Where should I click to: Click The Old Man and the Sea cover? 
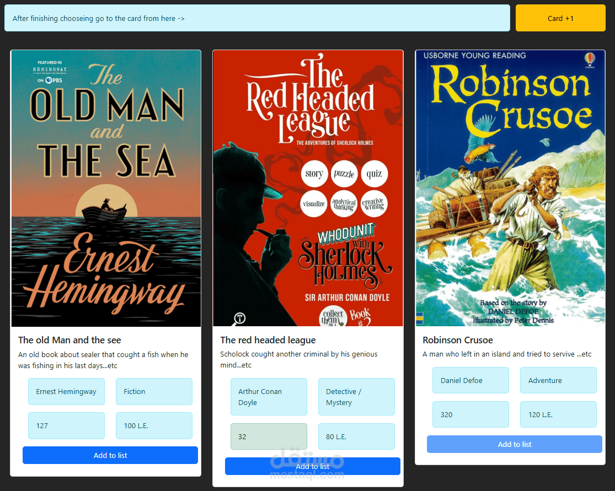(106, 188)
